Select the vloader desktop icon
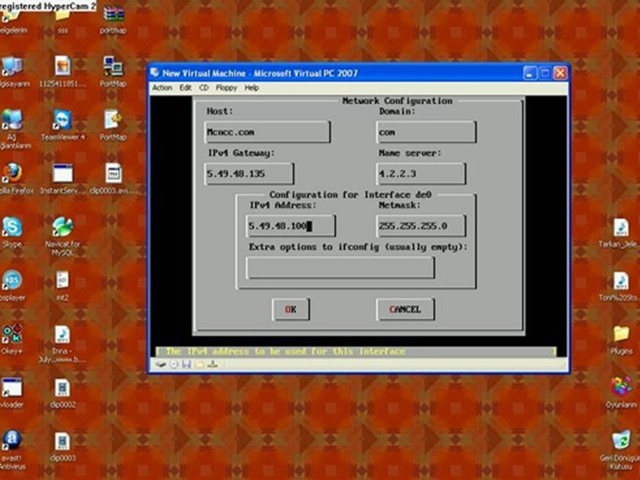 coord(12,387)
